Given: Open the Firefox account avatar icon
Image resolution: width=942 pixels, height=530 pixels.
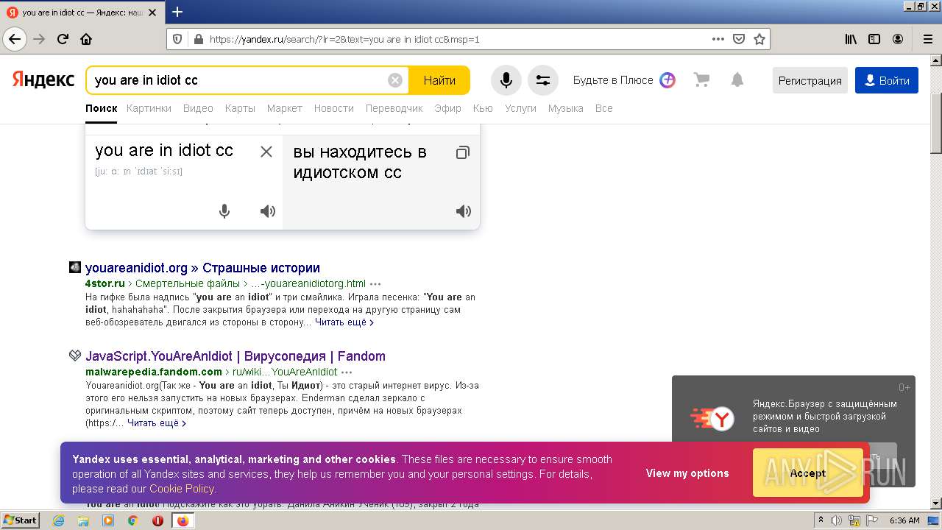Looking at the screenshot, I should point(898,39).
